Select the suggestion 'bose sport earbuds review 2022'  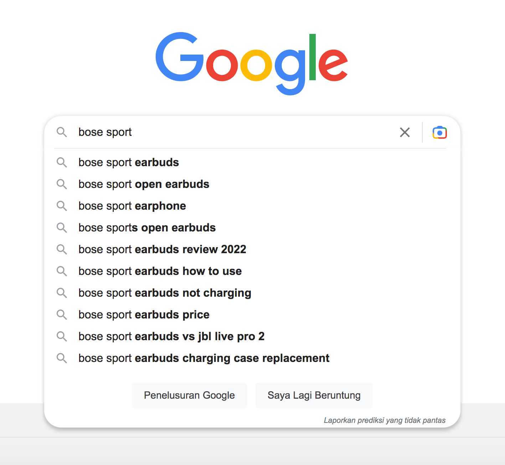point(162,250)
